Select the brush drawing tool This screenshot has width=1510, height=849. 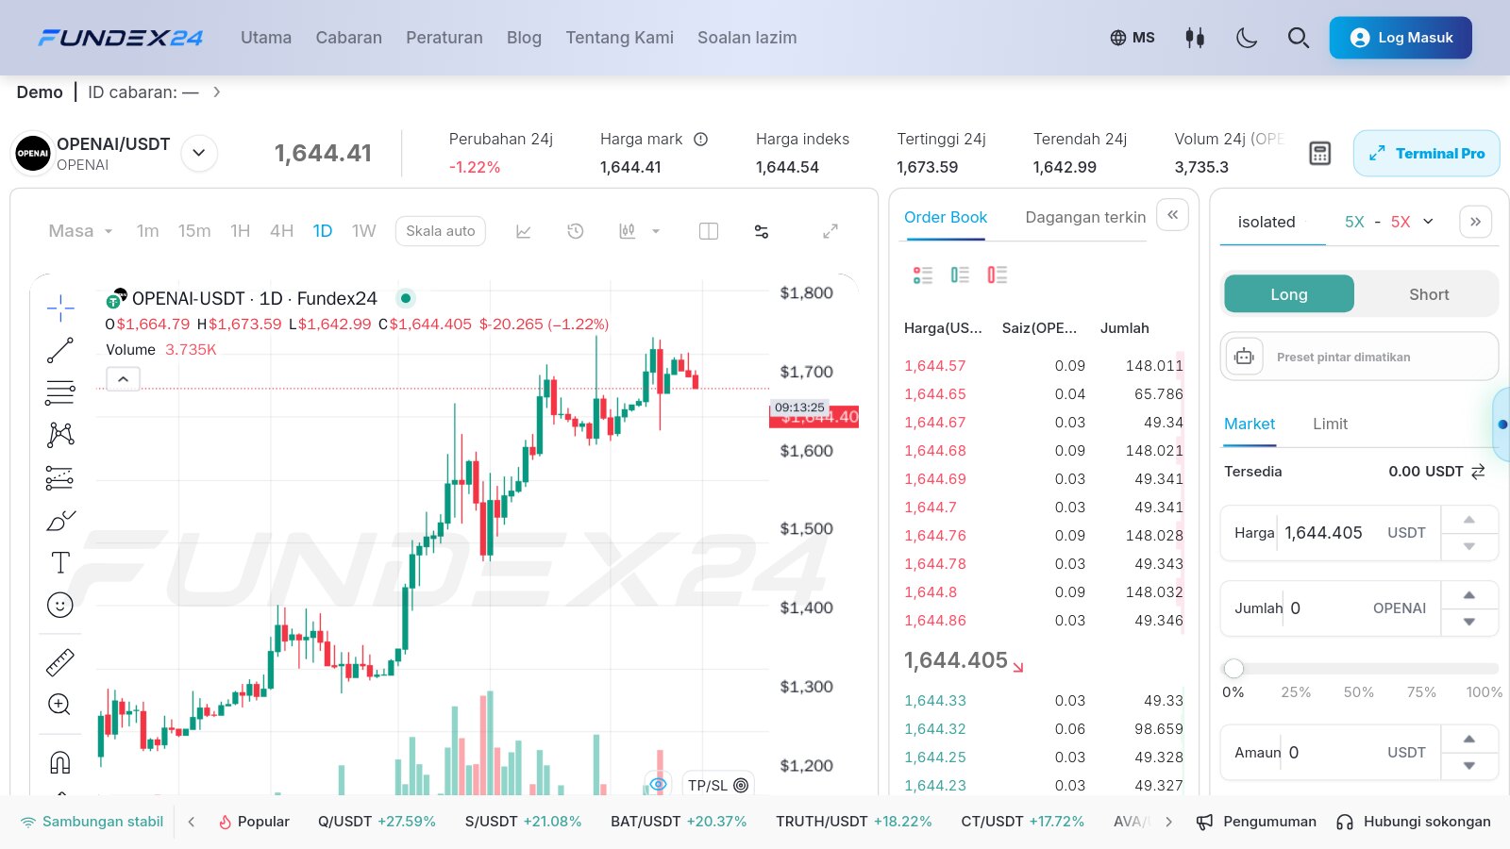[x=60, y=520]
